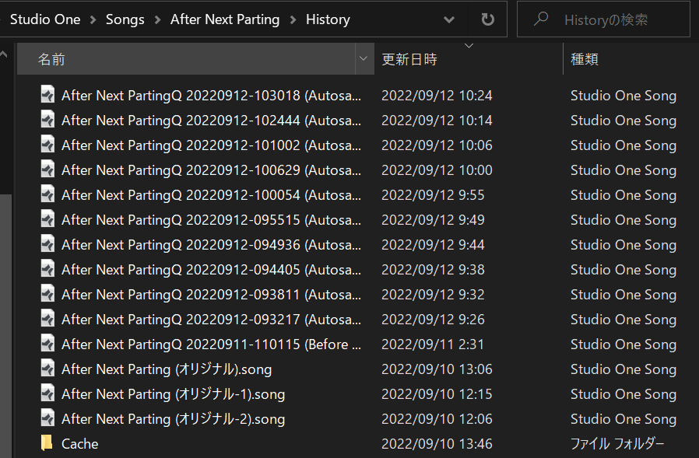The width and height of the screenshot is (699, 458).
Task: Select file After Next PartingQ 20220912-100629
Action: point(211,170)
